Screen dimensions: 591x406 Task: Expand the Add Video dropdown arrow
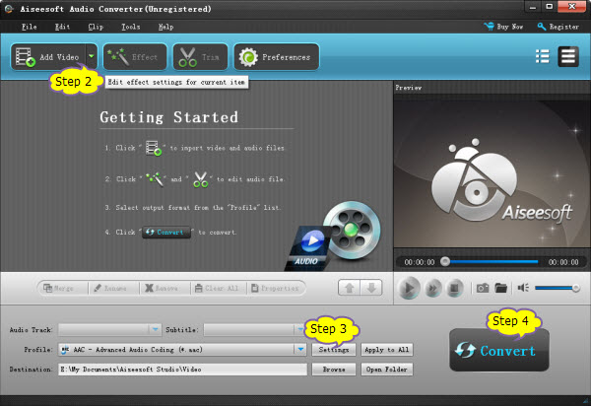point(92,56)
